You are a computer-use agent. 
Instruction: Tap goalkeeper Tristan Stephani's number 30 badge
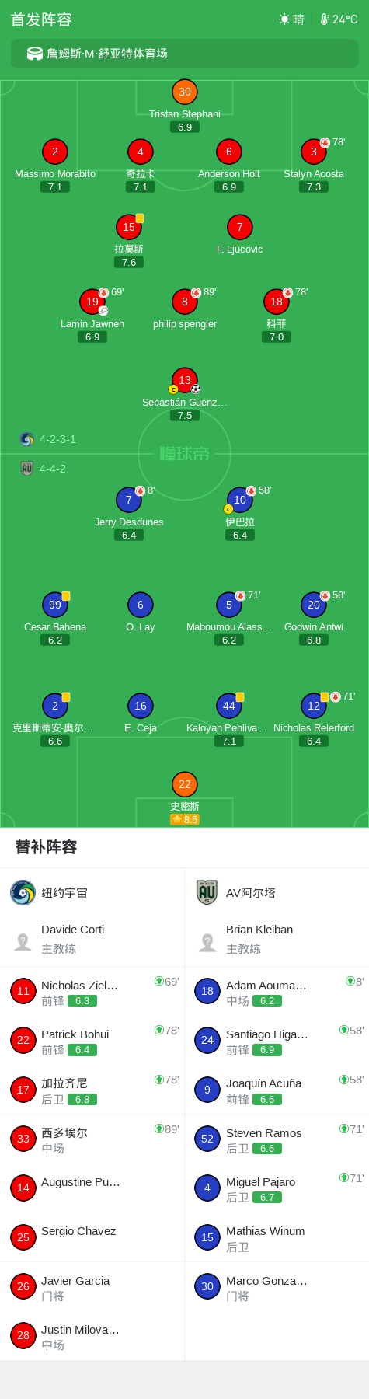(x=185, y=92)
